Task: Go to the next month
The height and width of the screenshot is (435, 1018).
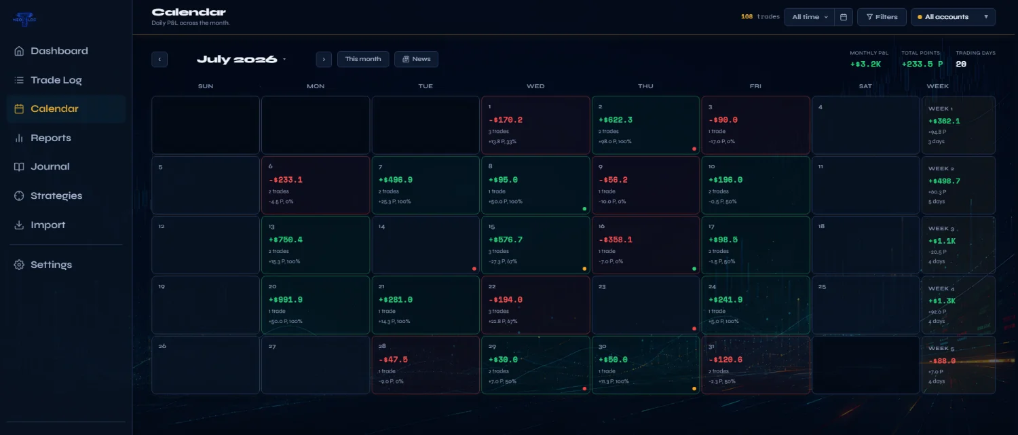Action: (x=324, y=59)
